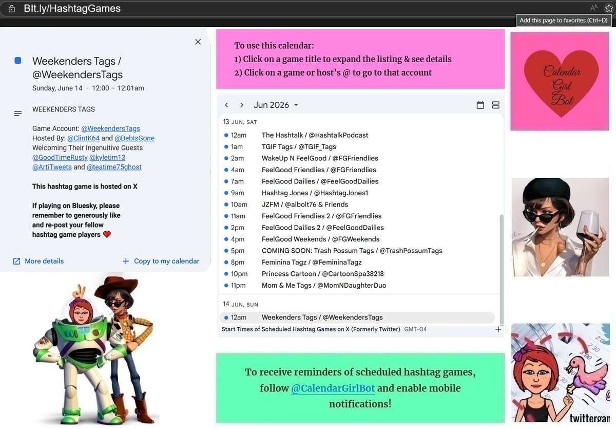Click the Calendar Girl Bot heart image
Viewport: 616px width, 429px height.
point(560,81)
